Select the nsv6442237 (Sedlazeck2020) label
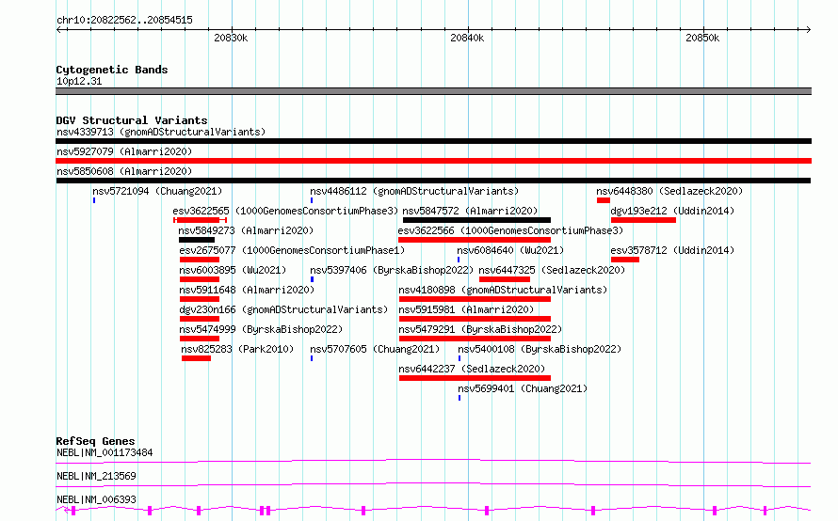 pyautogui.click(x=472, y=369)
